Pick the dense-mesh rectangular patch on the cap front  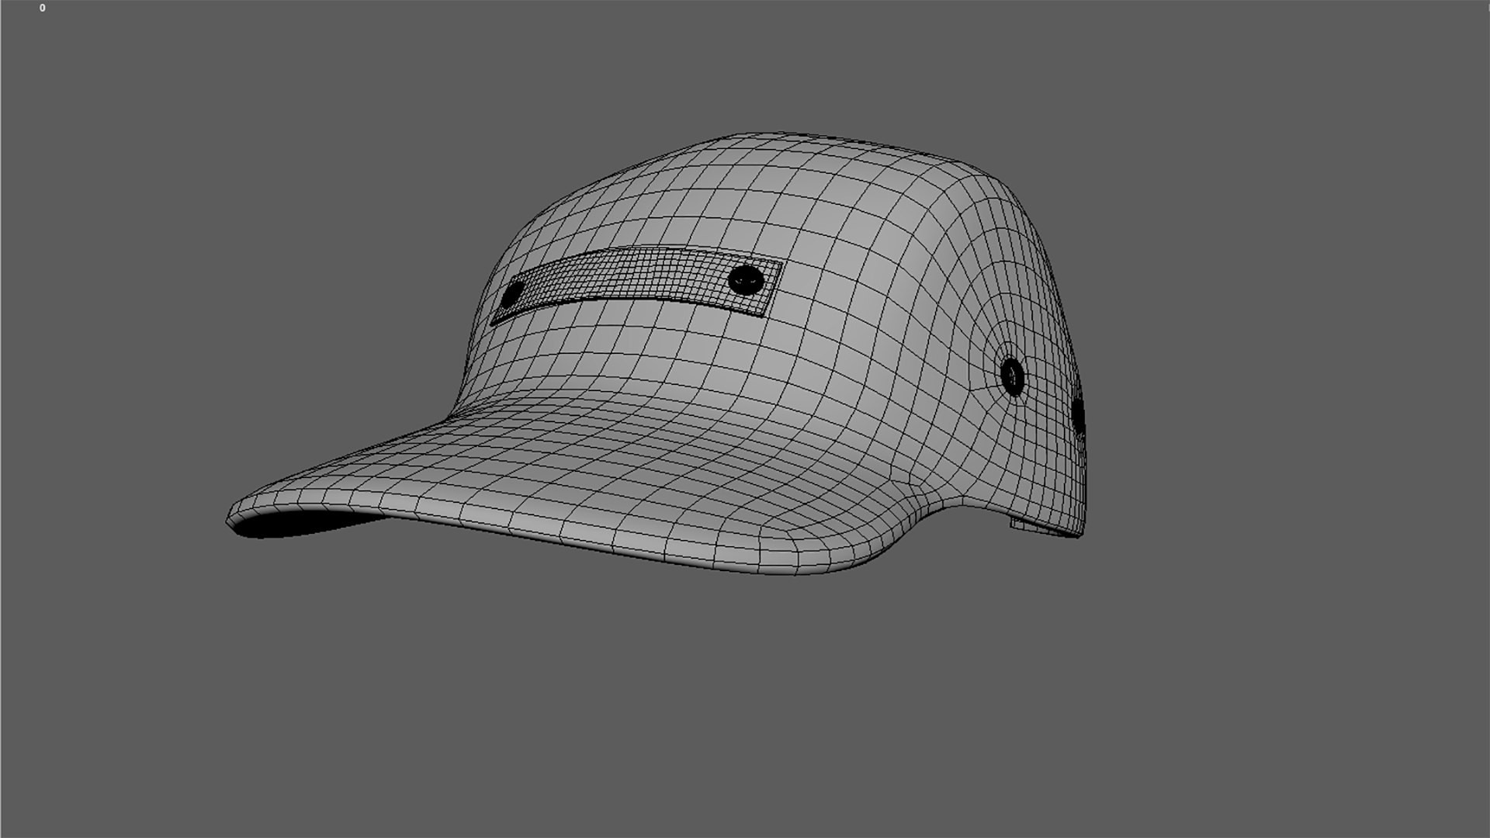pyautogui.click(x=636, y=285)
